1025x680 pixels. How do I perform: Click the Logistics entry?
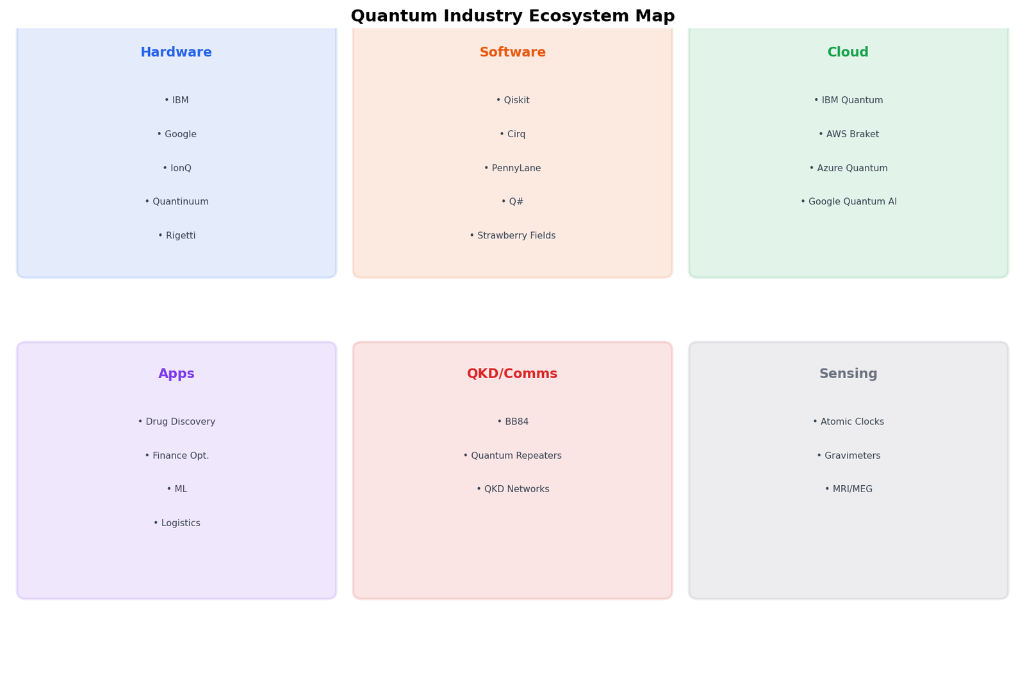176,524
